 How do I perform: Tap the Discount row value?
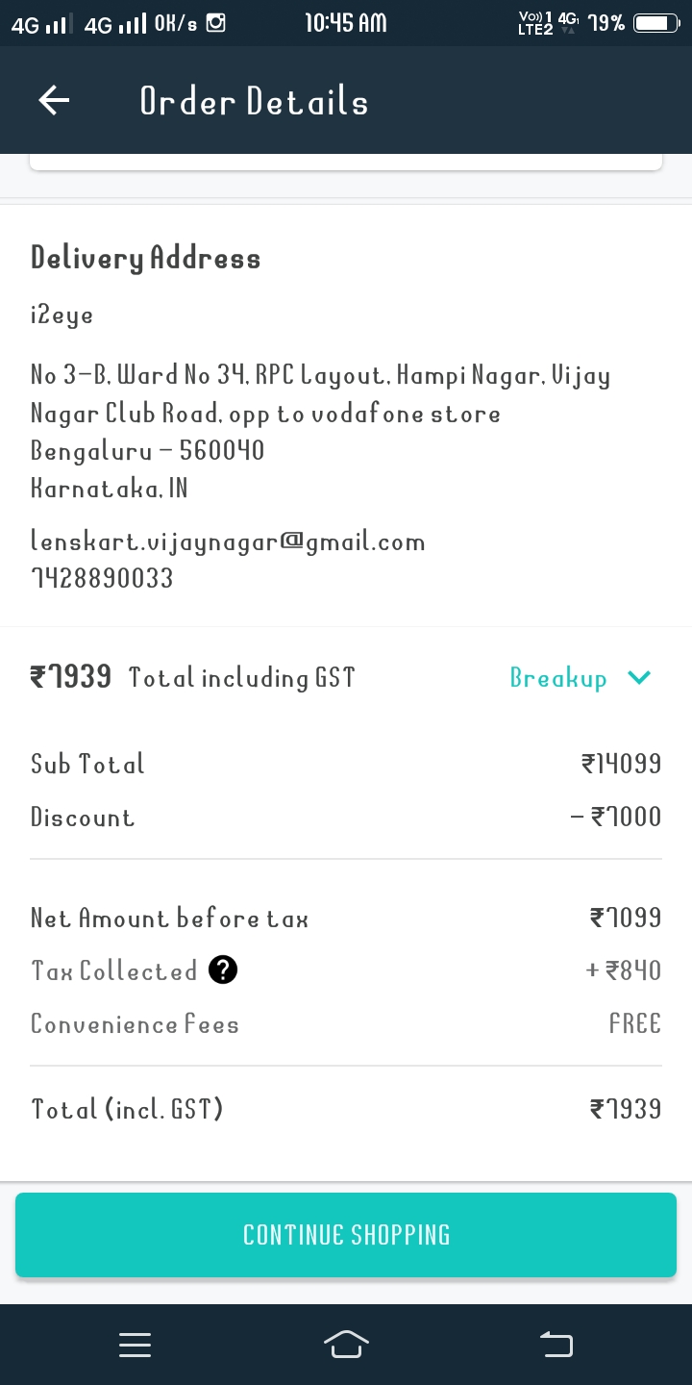(x=616, y=817)
